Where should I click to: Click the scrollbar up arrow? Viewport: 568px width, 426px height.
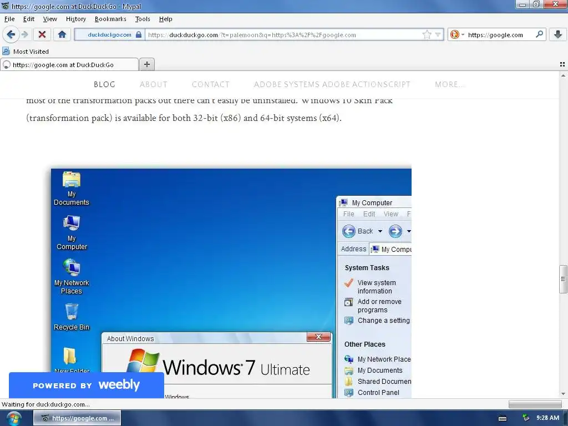tap(563, 75)
